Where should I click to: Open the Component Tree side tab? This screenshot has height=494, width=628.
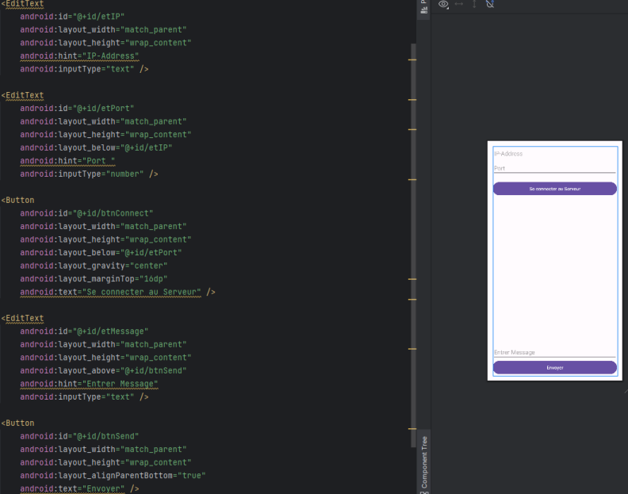point(424,464)
